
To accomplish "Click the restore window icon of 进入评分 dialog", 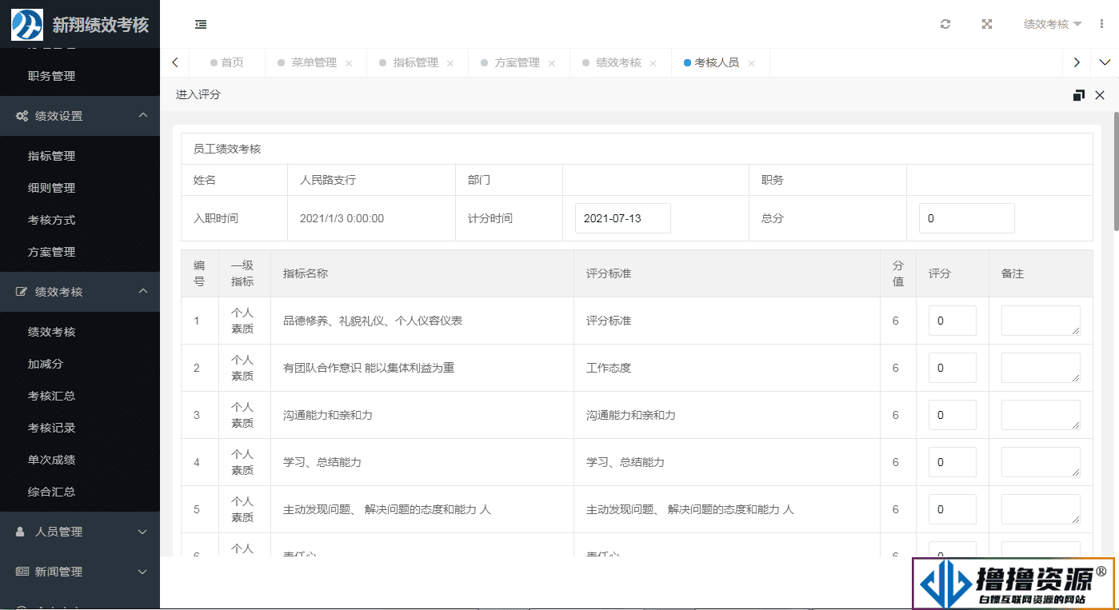I will coord(1078,95).
